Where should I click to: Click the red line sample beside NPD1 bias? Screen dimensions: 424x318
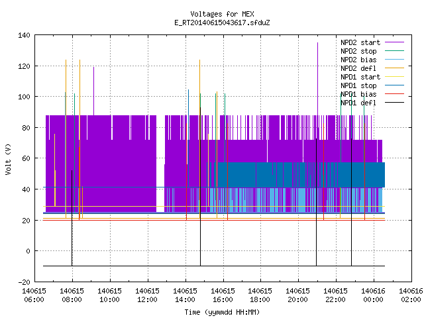pos(394,94)
